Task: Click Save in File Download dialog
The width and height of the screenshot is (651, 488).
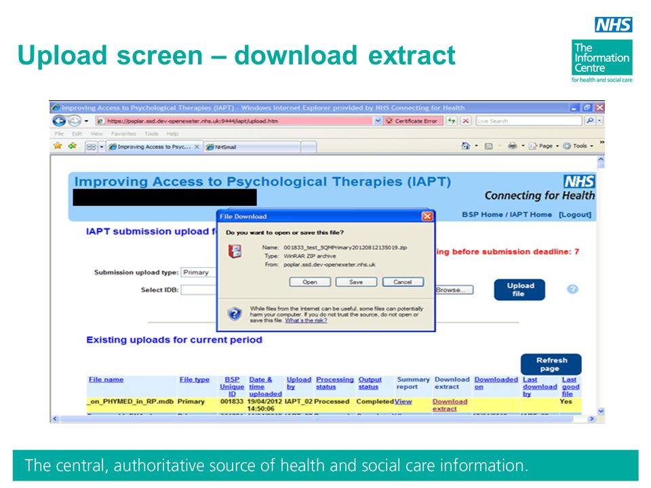Action: [x=356, y=282]
